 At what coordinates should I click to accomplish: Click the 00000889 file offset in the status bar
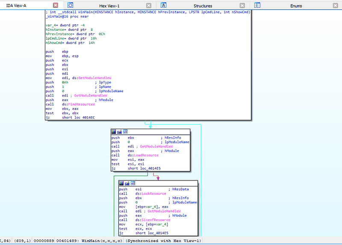click(44, 241)
